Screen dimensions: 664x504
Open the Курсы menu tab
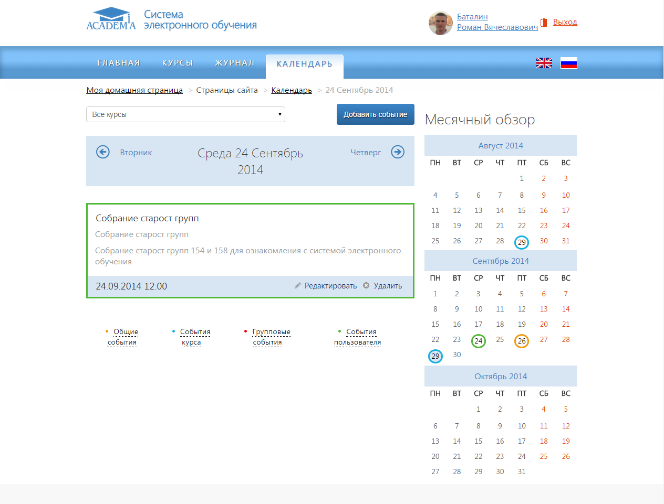pos(178,63)
